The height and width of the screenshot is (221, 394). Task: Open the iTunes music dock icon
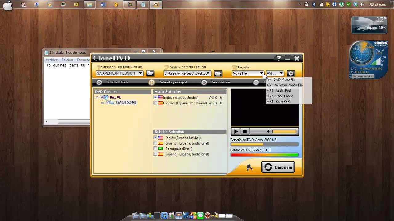point(164,215)
